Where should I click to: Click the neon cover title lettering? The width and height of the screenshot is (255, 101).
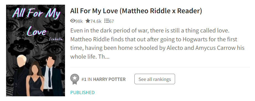[37, 21]
